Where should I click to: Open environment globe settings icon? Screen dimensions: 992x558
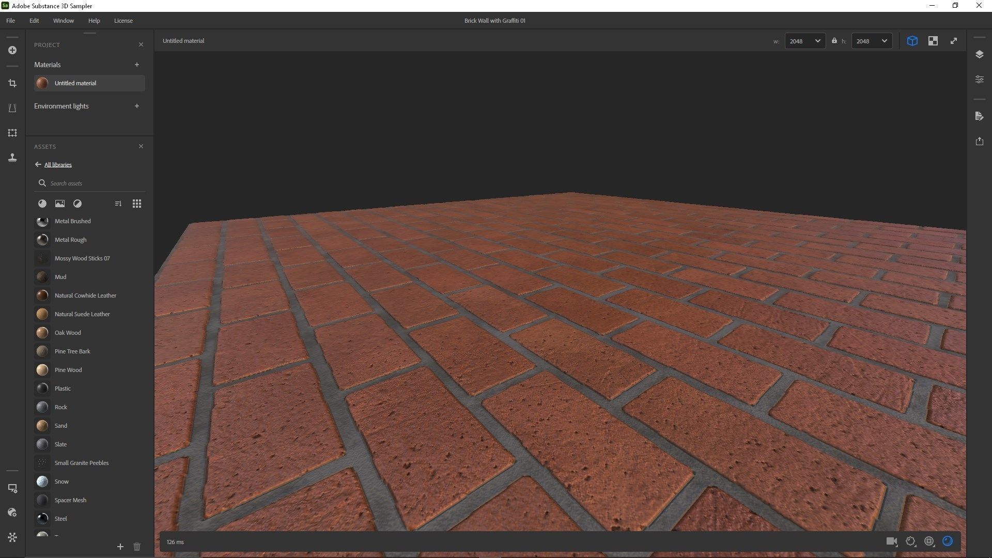pos(929,541)
